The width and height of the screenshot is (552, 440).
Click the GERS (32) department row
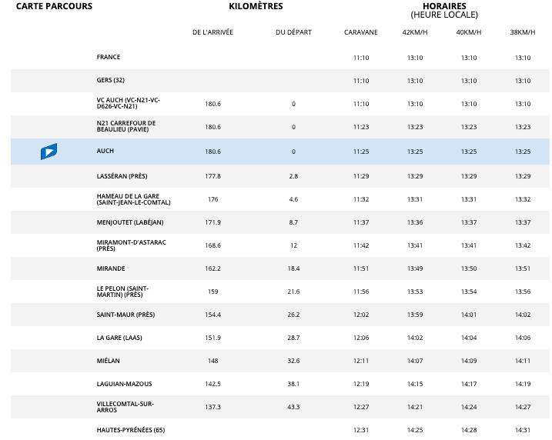click(110, 81)
